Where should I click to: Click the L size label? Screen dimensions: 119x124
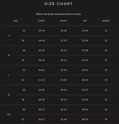pyautogui.click(x=9, y=75)
